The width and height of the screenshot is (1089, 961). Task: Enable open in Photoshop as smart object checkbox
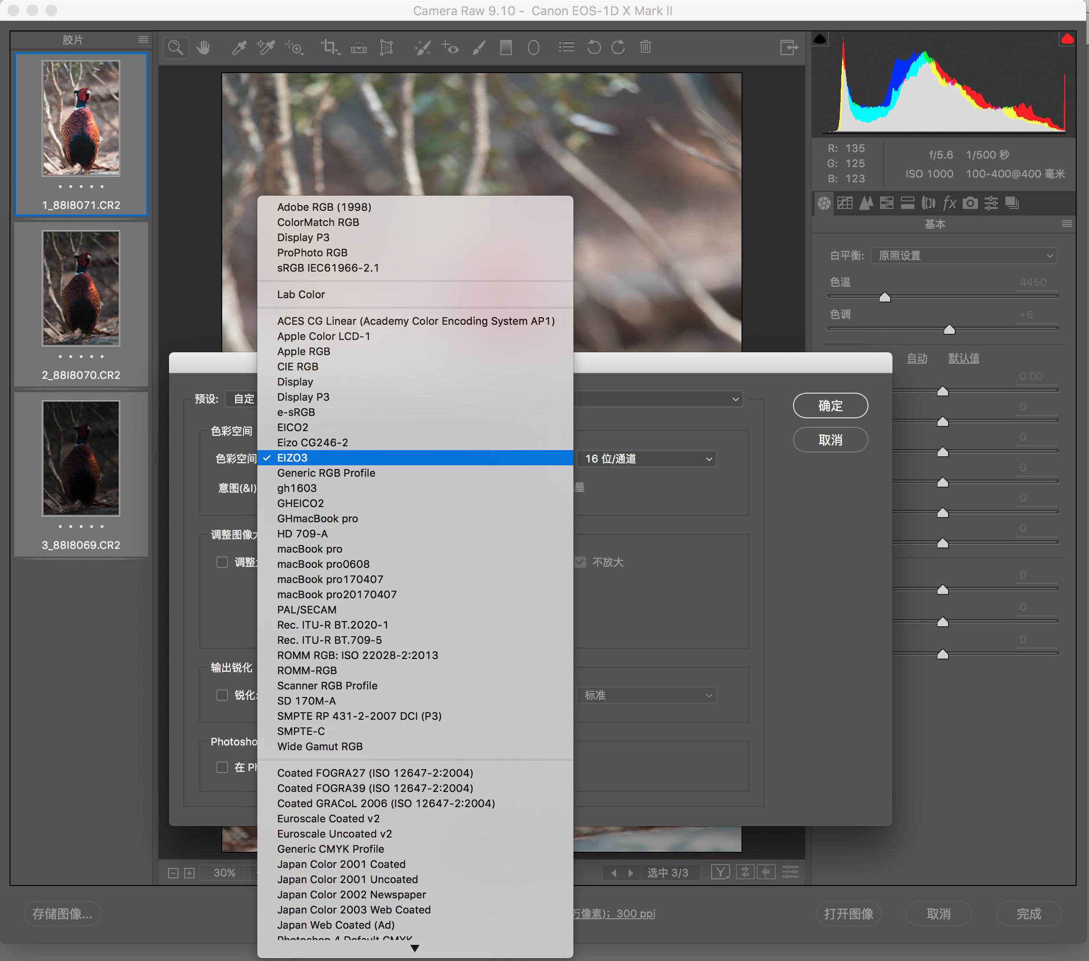222,767
